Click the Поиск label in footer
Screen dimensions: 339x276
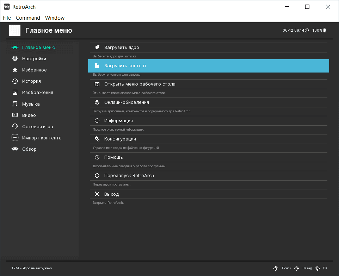(x=286, y=268)
